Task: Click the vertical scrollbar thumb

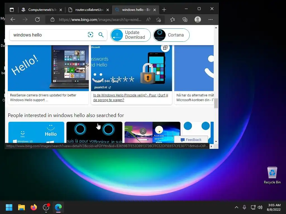Action: click(x=216, y=103)
